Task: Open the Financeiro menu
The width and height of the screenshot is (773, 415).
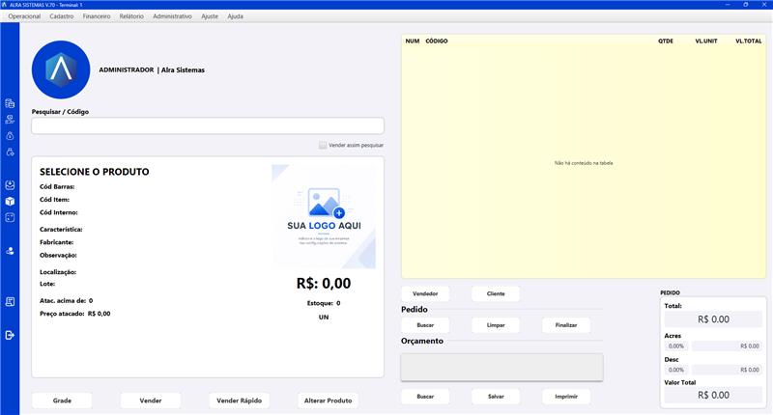Action: (x=97, y=16)
